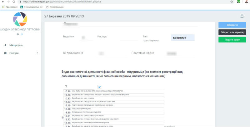Click the blue power logout icon
The height and width of the screenshot is (127, 250).
pyautogui.click(x=22, y=34)
